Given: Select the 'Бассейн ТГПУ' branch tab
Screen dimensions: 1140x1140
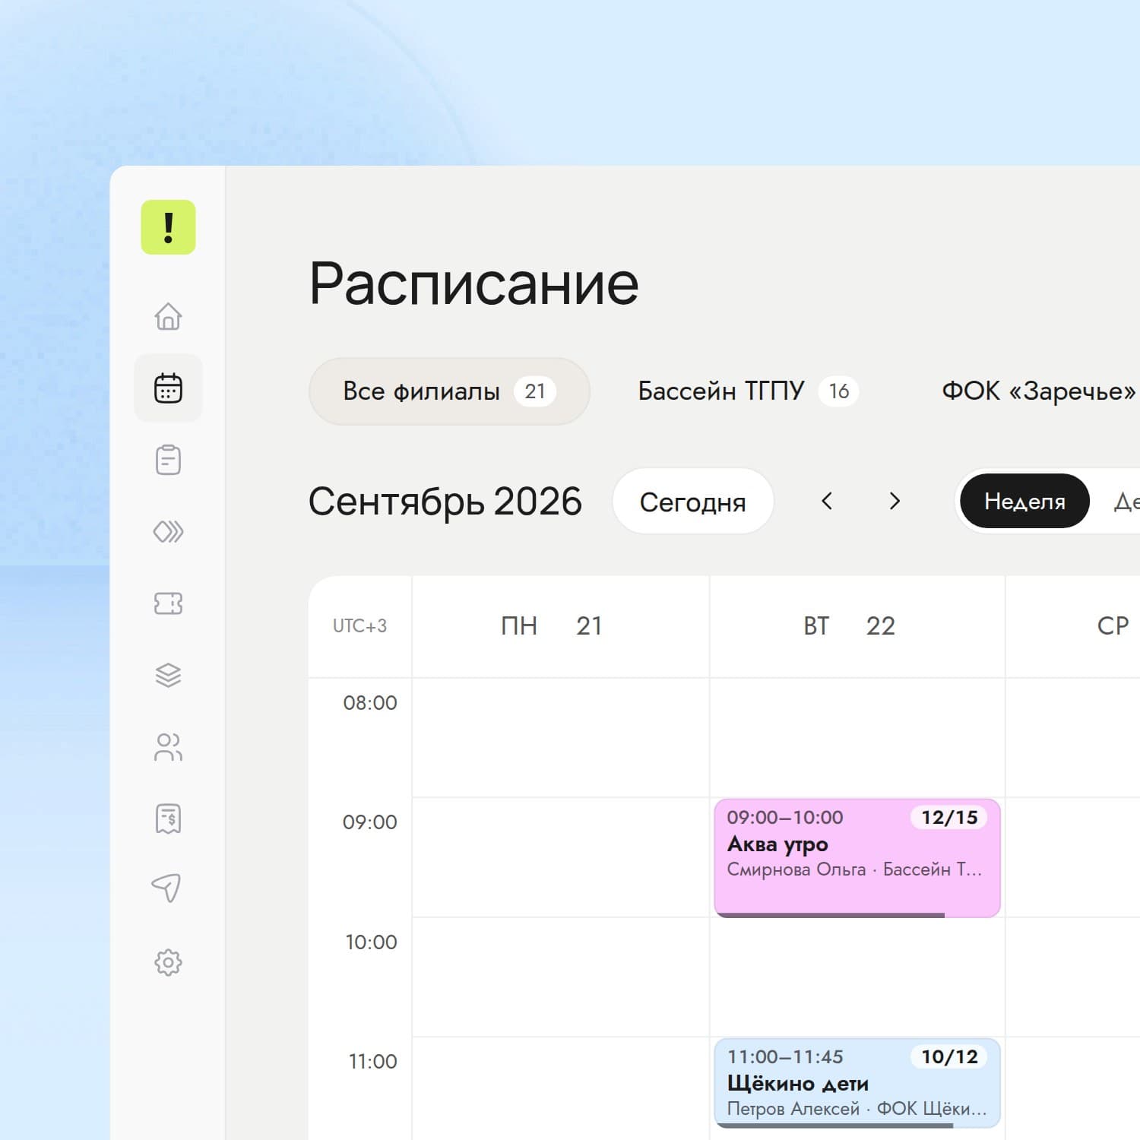Looking at the screenshot, I should [x=748, y=391].
